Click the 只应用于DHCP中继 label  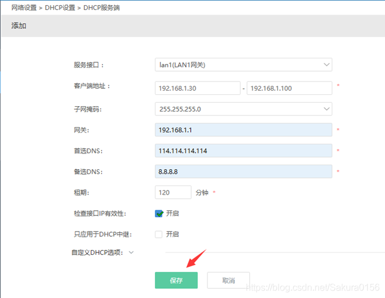(103, 234)
